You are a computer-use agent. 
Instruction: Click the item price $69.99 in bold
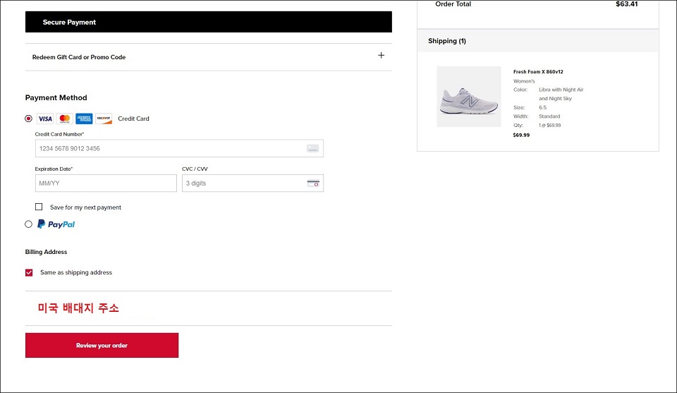coord(521,135)
